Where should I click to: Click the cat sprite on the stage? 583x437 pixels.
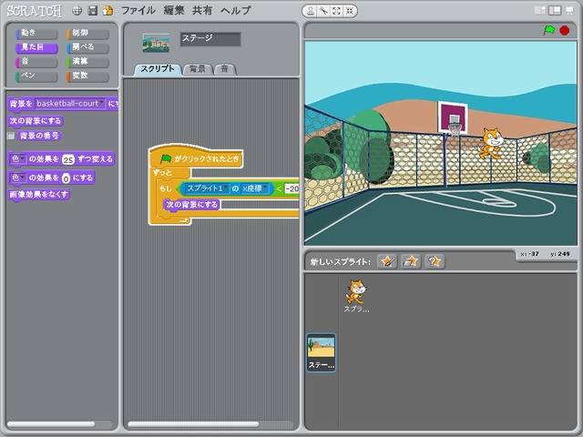tap(491, 143)
